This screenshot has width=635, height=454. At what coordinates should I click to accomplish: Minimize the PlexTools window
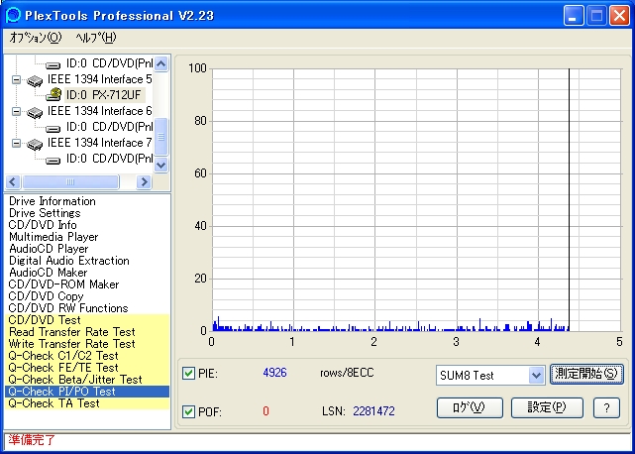(x=573, y=16)
